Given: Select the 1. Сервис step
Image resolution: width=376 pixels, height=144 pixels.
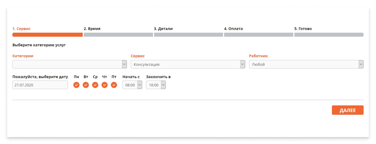Looking at the screenshot, I should [x=21, y=29].
